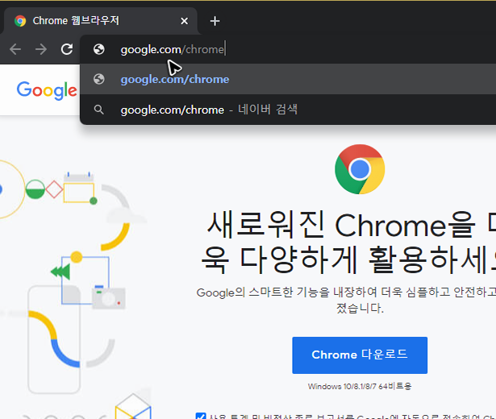Choose the 네이버 검색 search suggestion
Image resolution: width=496 pixels, height=419 pixels.
[288, 110]
